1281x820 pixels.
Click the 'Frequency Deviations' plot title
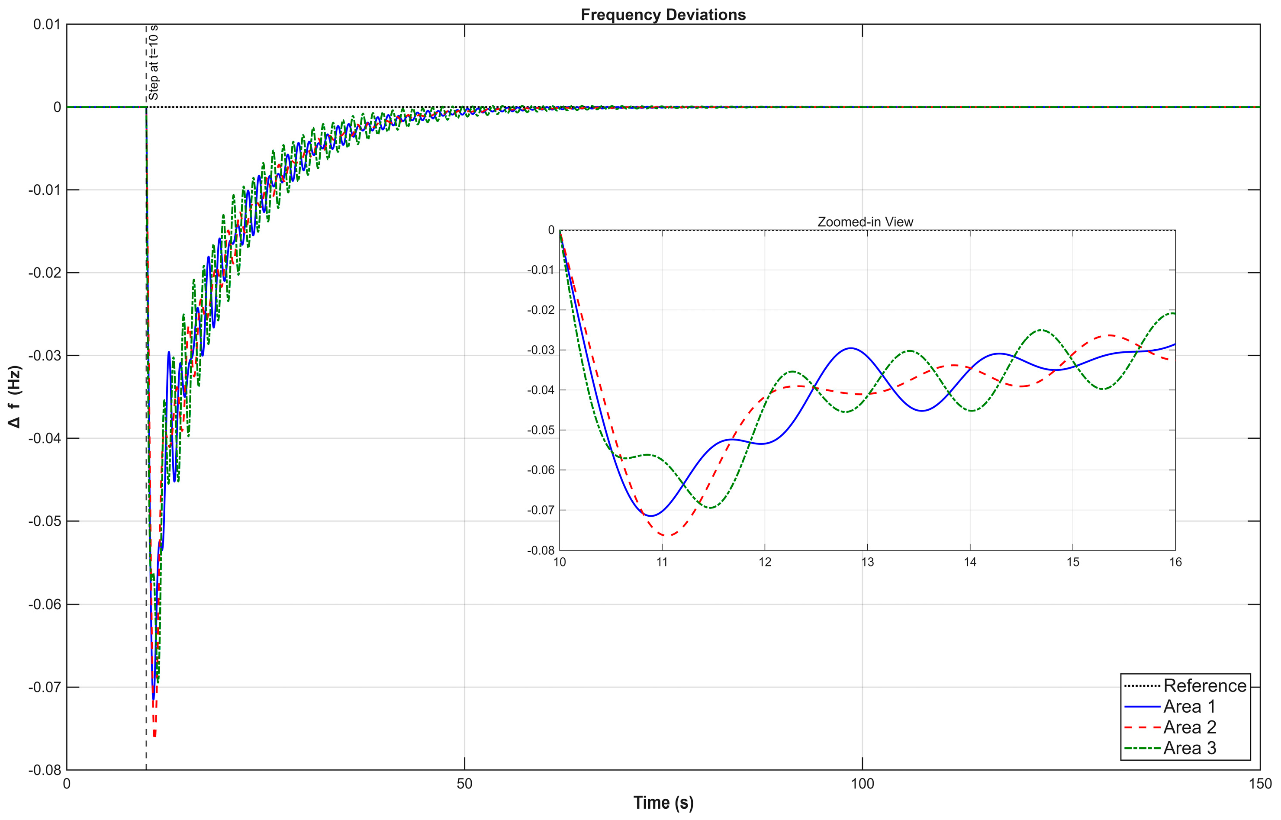pyautogui.click(x=663, y=14)
